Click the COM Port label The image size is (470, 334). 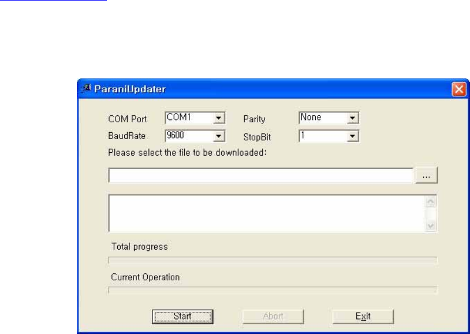pos(128,119)
